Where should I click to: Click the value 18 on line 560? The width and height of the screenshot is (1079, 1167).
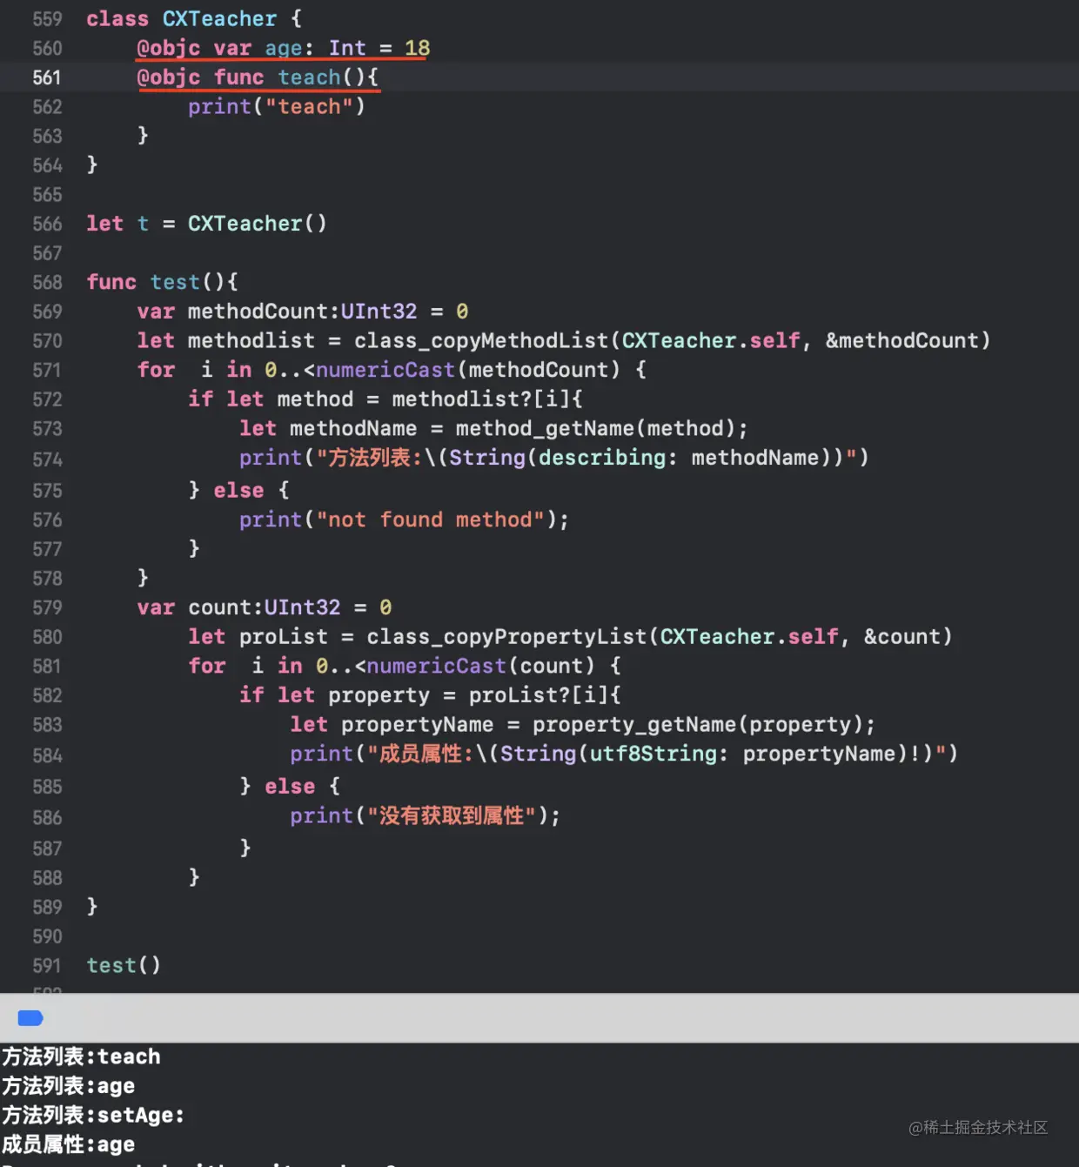pyautogui.click(x=417, y=48)
